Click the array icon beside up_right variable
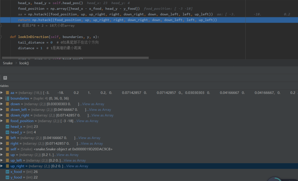 [7, 166]
